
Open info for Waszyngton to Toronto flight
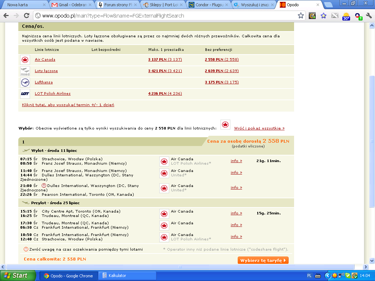(236, 188)
